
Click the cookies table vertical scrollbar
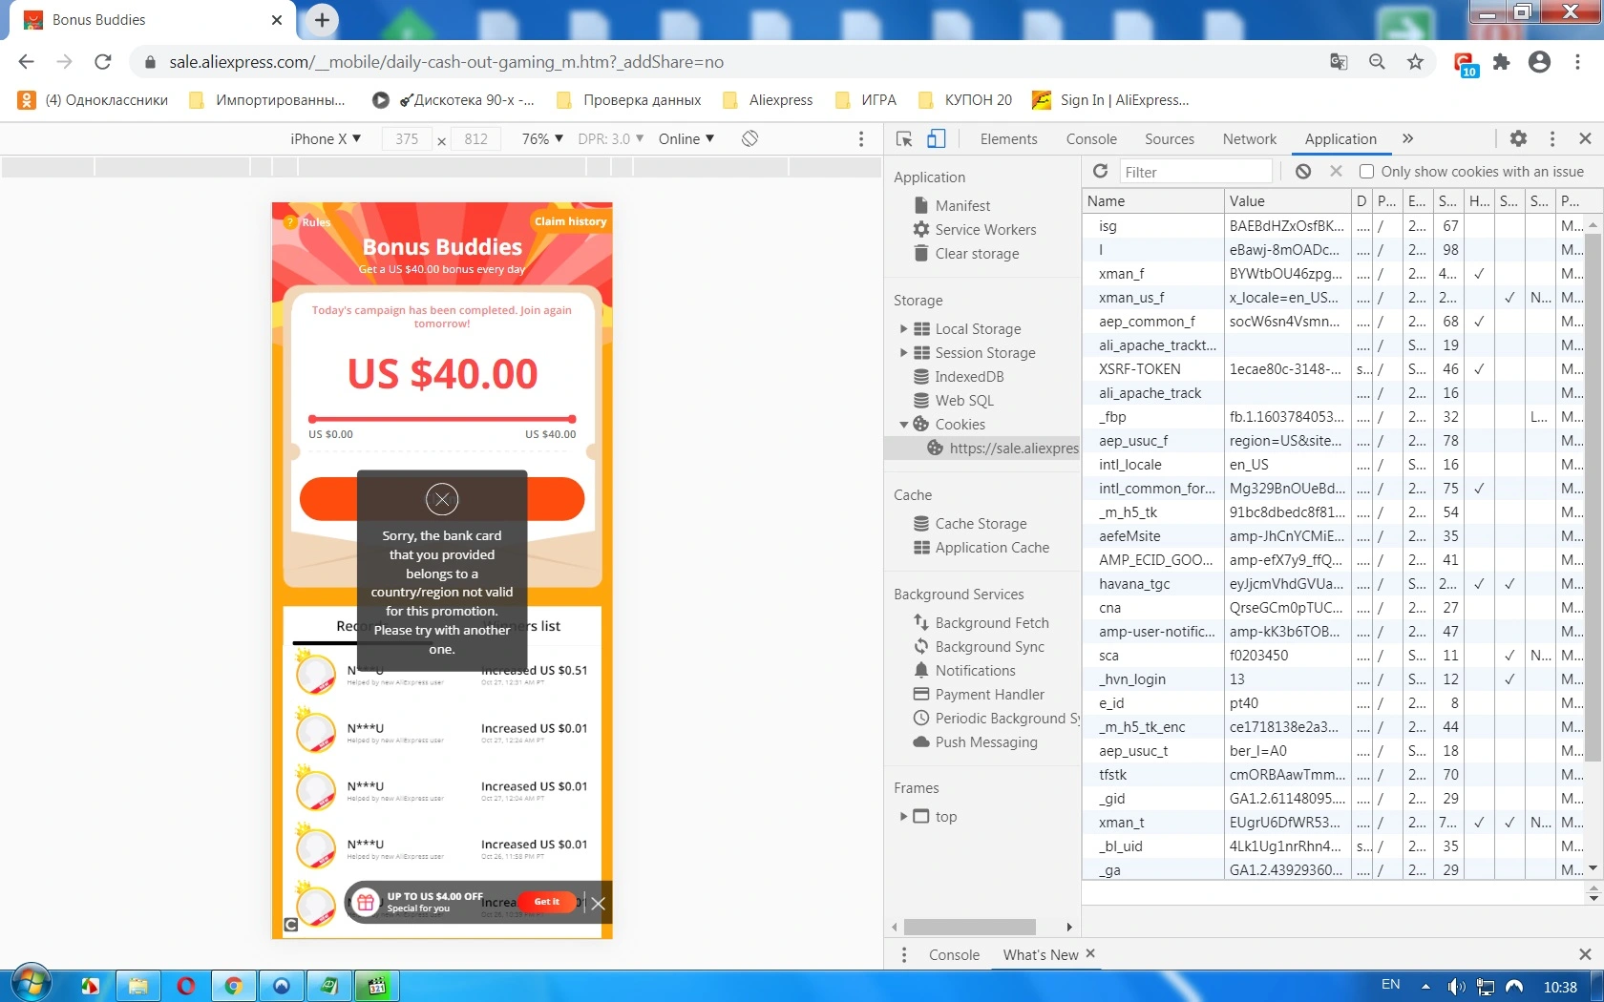(1592, 496)
